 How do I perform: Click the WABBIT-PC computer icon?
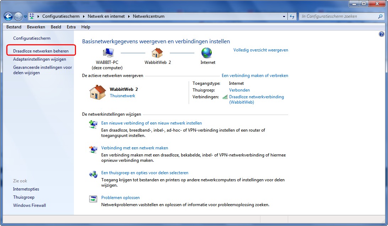(x=108, y=53)
